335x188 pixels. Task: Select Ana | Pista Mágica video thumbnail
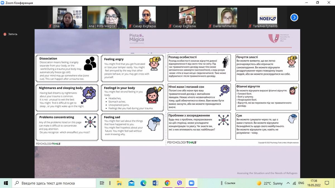click(x=107, y=17)
